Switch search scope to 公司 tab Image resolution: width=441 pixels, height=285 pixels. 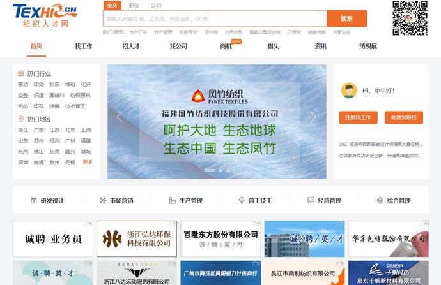click(156, 5)
